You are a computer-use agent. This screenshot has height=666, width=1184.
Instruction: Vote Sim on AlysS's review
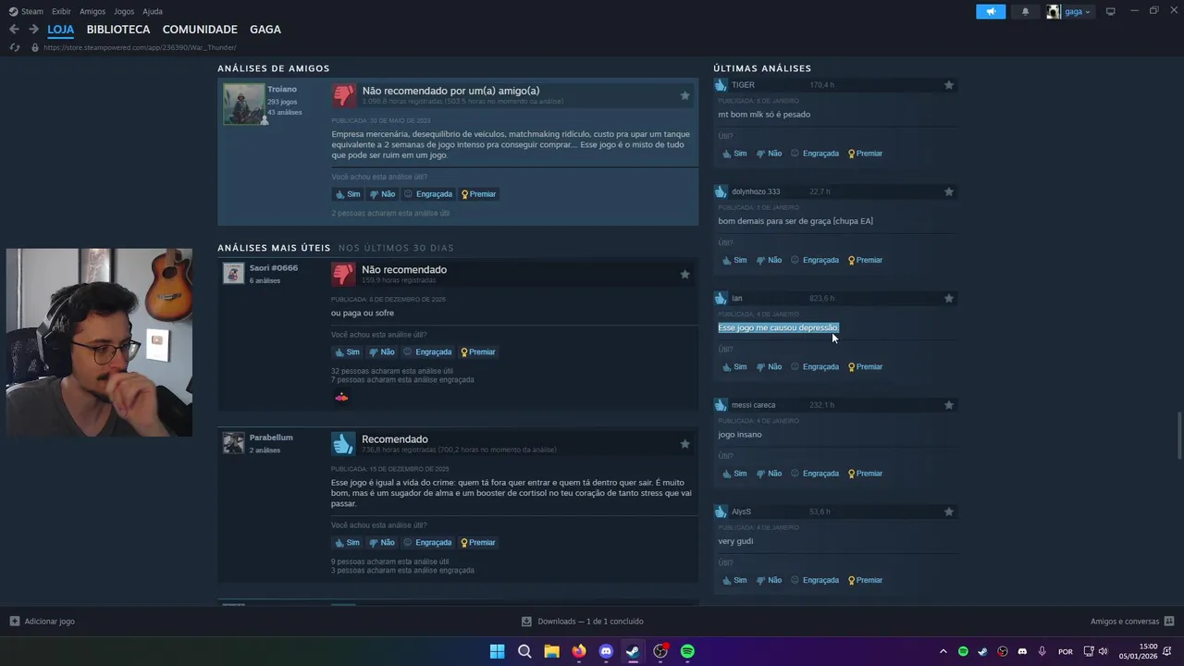[734, 581]
